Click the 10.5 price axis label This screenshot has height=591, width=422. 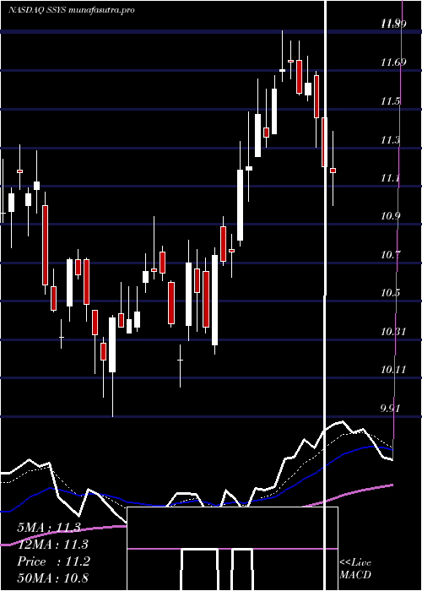click(x=390, y=293)
